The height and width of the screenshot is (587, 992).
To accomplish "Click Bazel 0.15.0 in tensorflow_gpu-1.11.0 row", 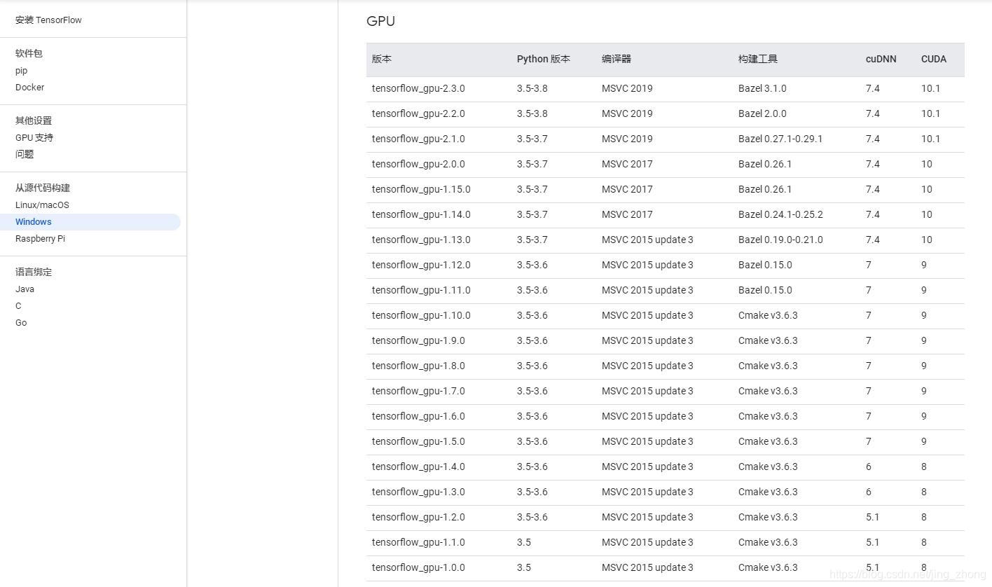I will click(765, 291).
